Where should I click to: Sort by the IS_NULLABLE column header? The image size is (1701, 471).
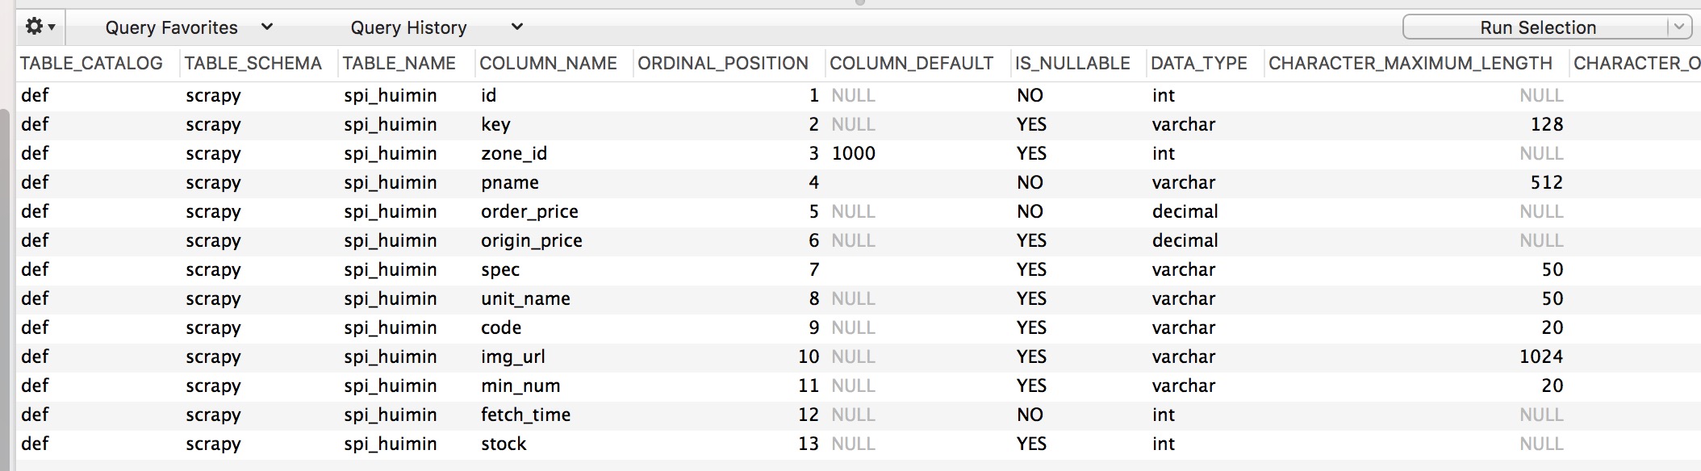coord(1072,63)
